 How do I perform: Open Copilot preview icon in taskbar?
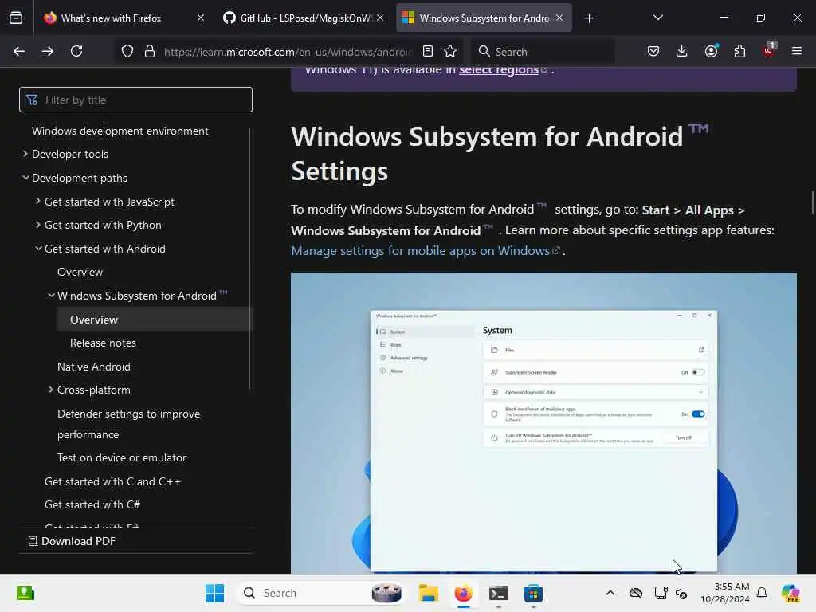click(x=791, y=593)
